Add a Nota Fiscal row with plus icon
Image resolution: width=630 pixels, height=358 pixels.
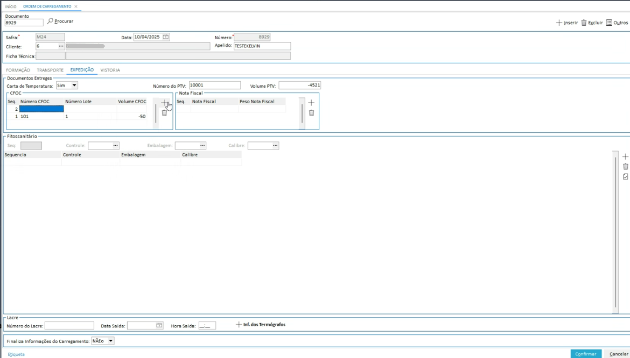pos(311,103)
